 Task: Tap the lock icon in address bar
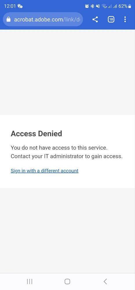coord(8,19)
